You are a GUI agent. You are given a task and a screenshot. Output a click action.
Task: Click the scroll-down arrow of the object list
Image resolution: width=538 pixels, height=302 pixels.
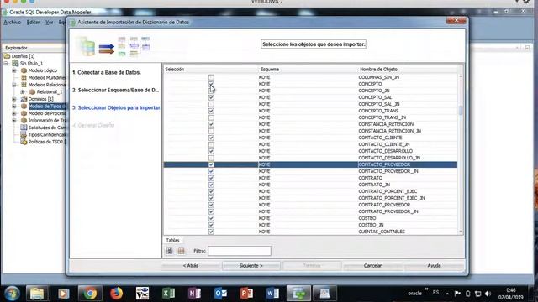(x=461, y=232)
